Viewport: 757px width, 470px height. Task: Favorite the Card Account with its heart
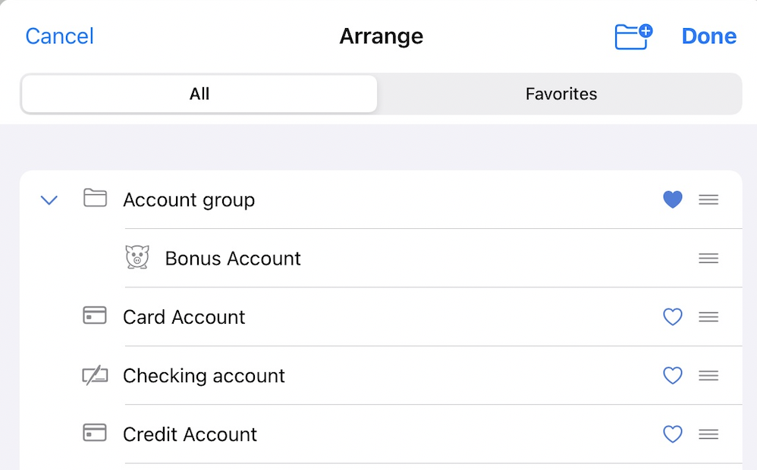pos(672,317)
